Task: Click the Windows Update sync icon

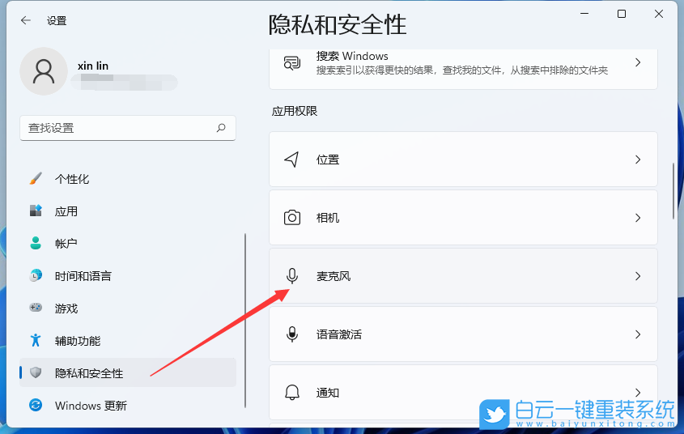Action: (x=36, y=405)
